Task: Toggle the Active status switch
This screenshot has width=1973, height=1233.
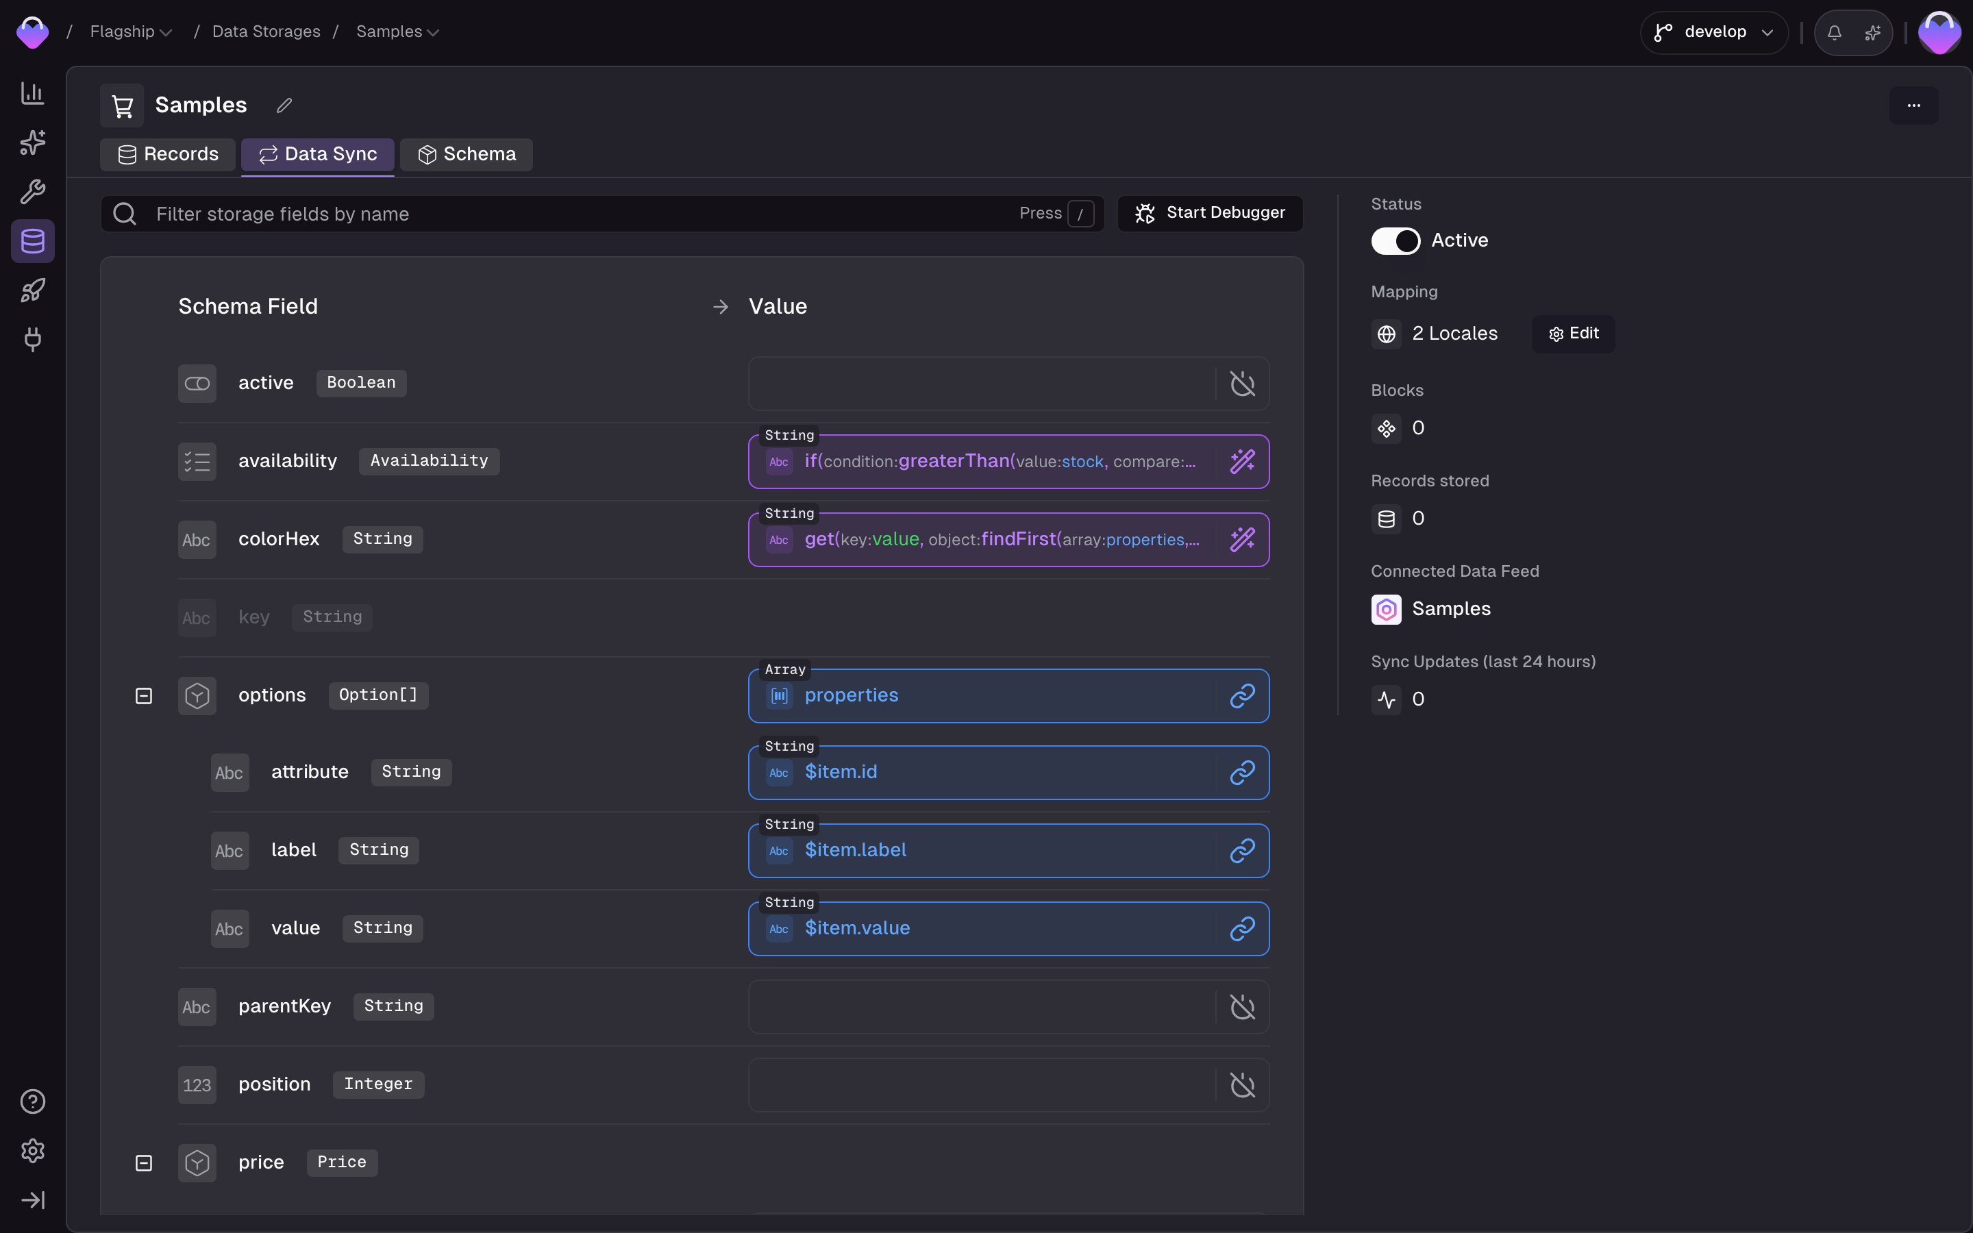Action: [1395, 240]
